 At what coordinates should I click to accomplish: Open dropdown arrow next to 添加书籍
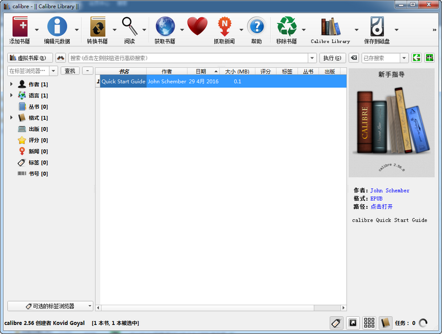click(37, 30)
